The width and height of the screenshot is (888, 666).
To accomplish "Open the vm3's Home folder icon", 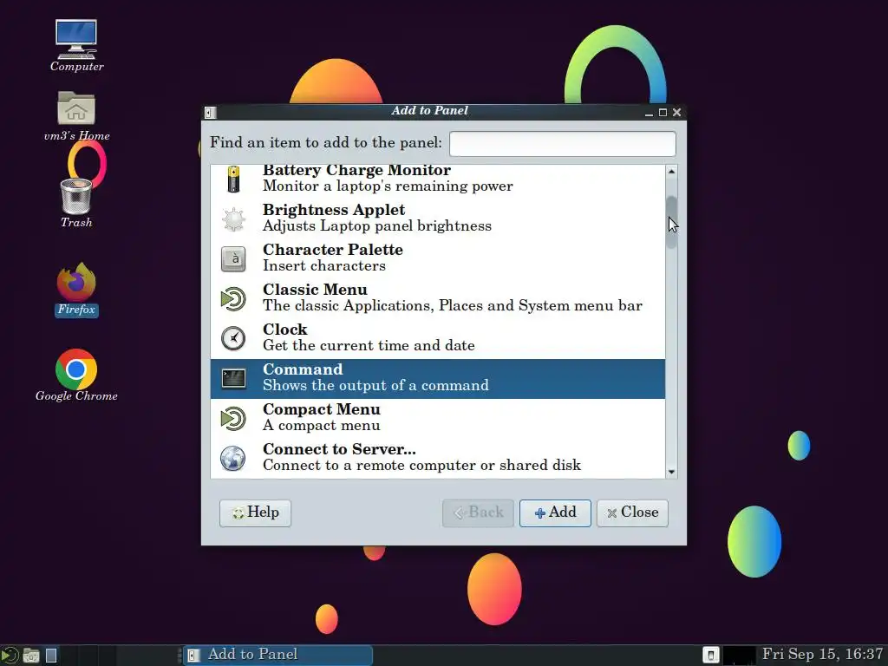I will tap(76, 108).
